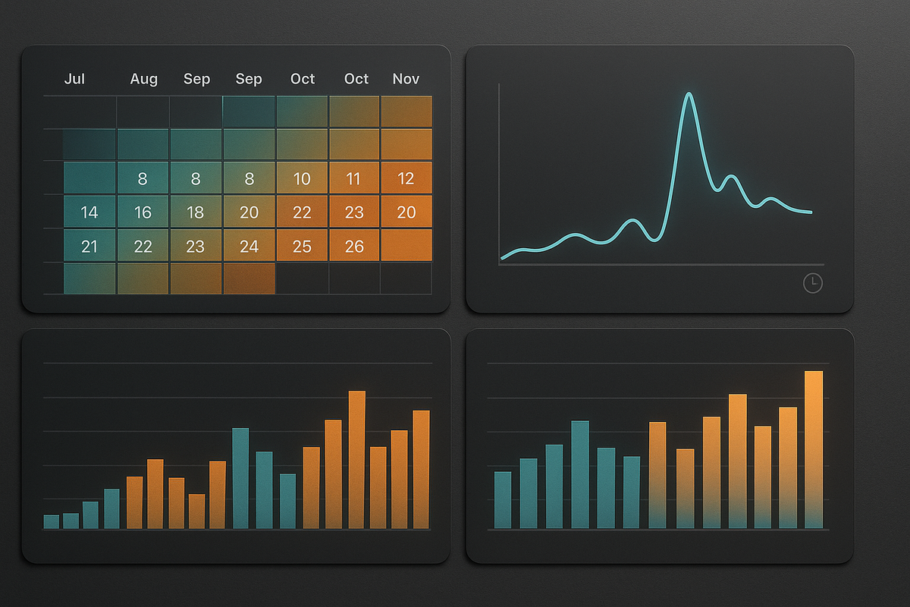Open calendar cell 14
The height and width of the screenshot is (607, 910).
pos(89,212)
